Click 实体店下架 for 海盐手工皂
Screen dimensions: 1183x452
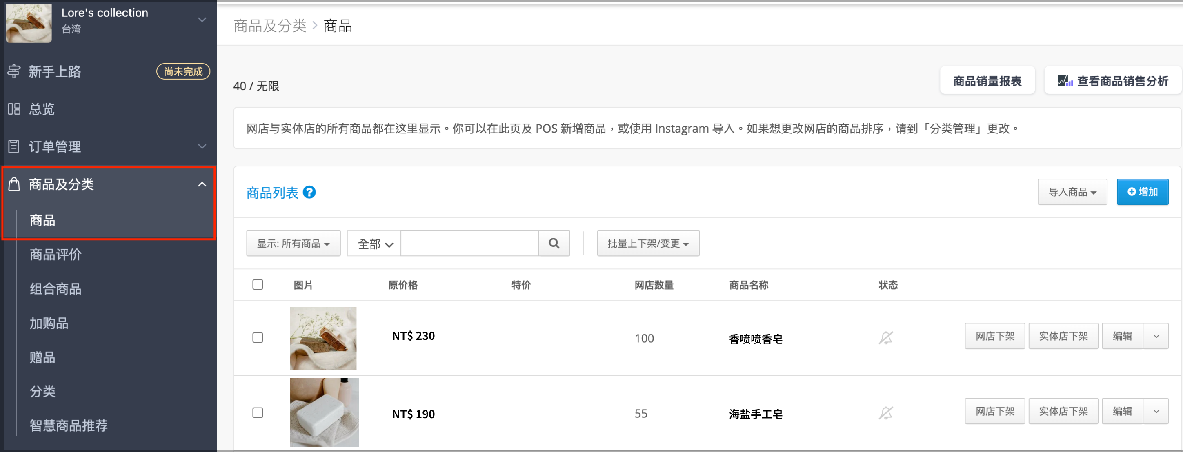click(x=1064, y=412)
